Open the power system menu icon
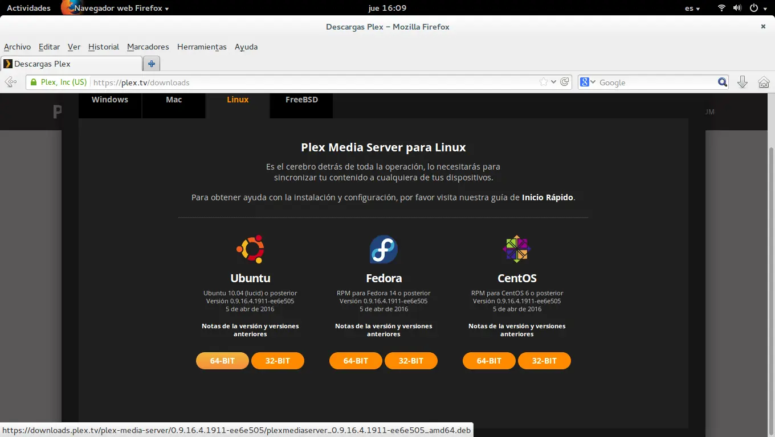The height and width of the screenshot is (437, 775). click(753, 8)
